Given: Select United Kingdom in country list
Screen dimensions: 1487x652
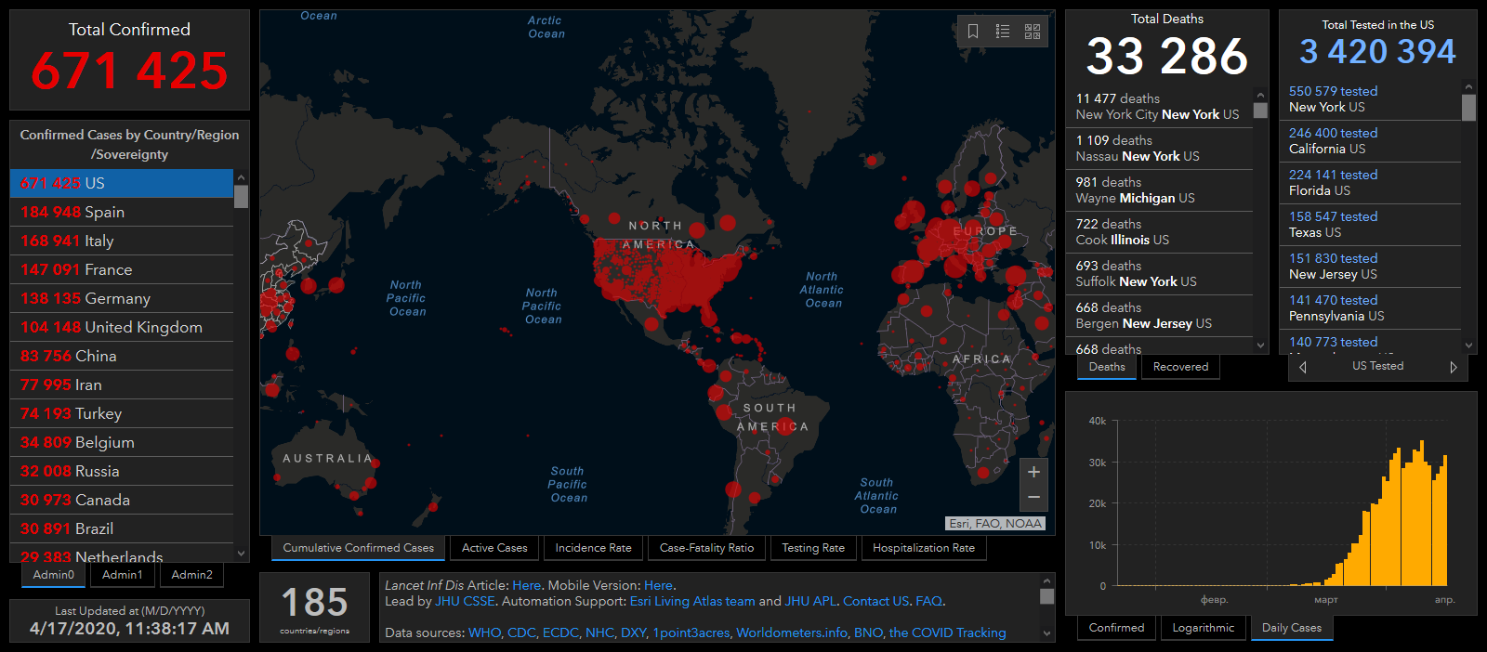Looking at the screenshot, I should tap(122, 327).
